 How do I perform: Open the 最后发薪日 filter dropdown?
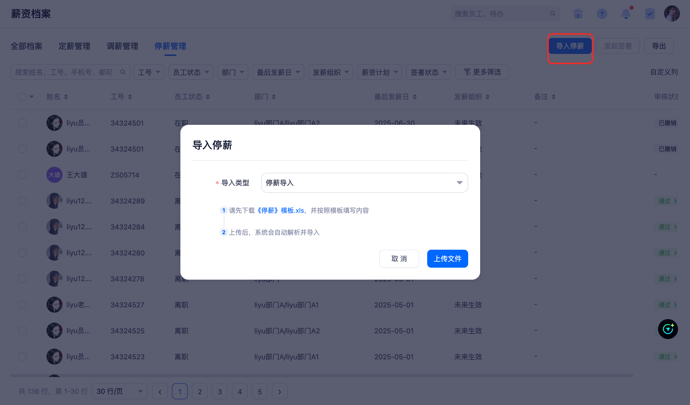(x=278, y=72)
